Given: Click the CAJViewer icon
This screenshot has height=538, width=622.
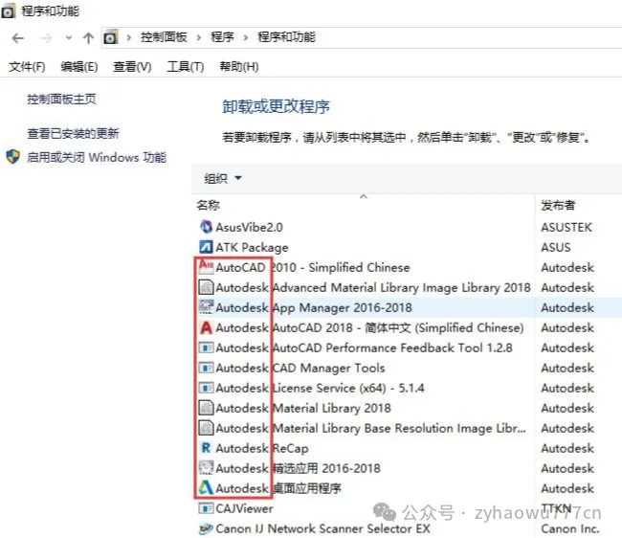Looking at the screenshot, I should (206, 508).
